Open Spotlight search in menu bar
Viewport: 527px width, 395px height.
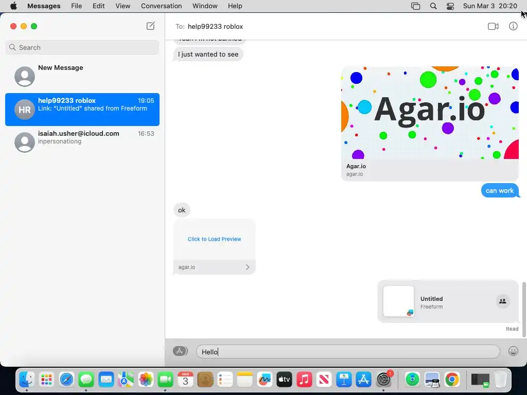point(433,6)
